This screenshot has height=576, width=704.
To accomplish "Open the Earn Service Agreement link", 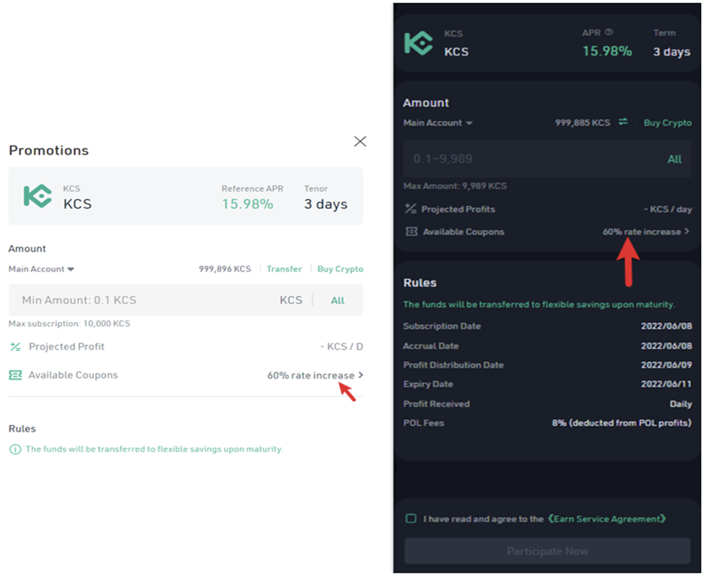I will coord(607,518).
